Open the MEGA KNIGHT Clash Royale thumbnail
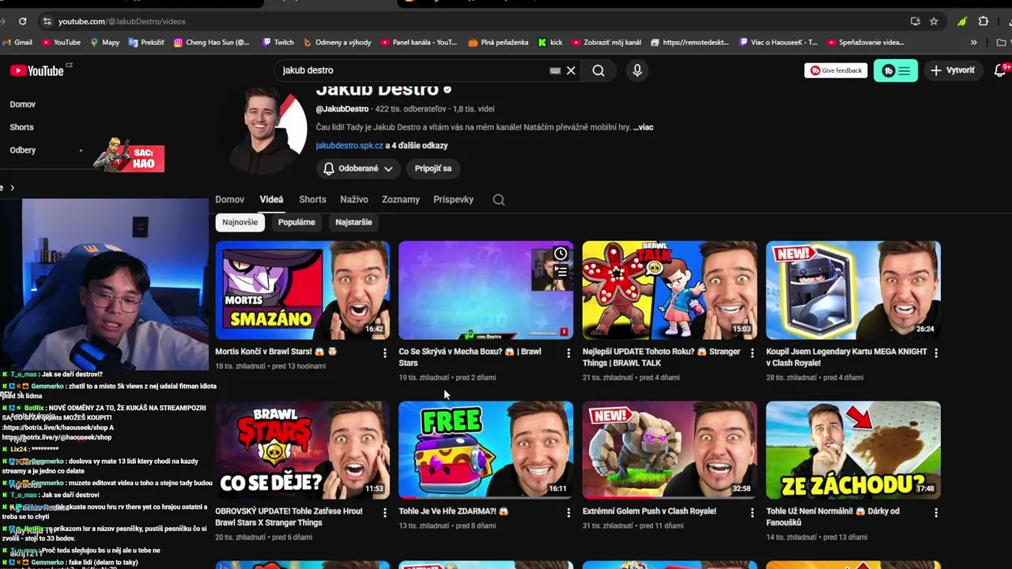Screen dimensions: 1012x569 [x=853, y=290]
